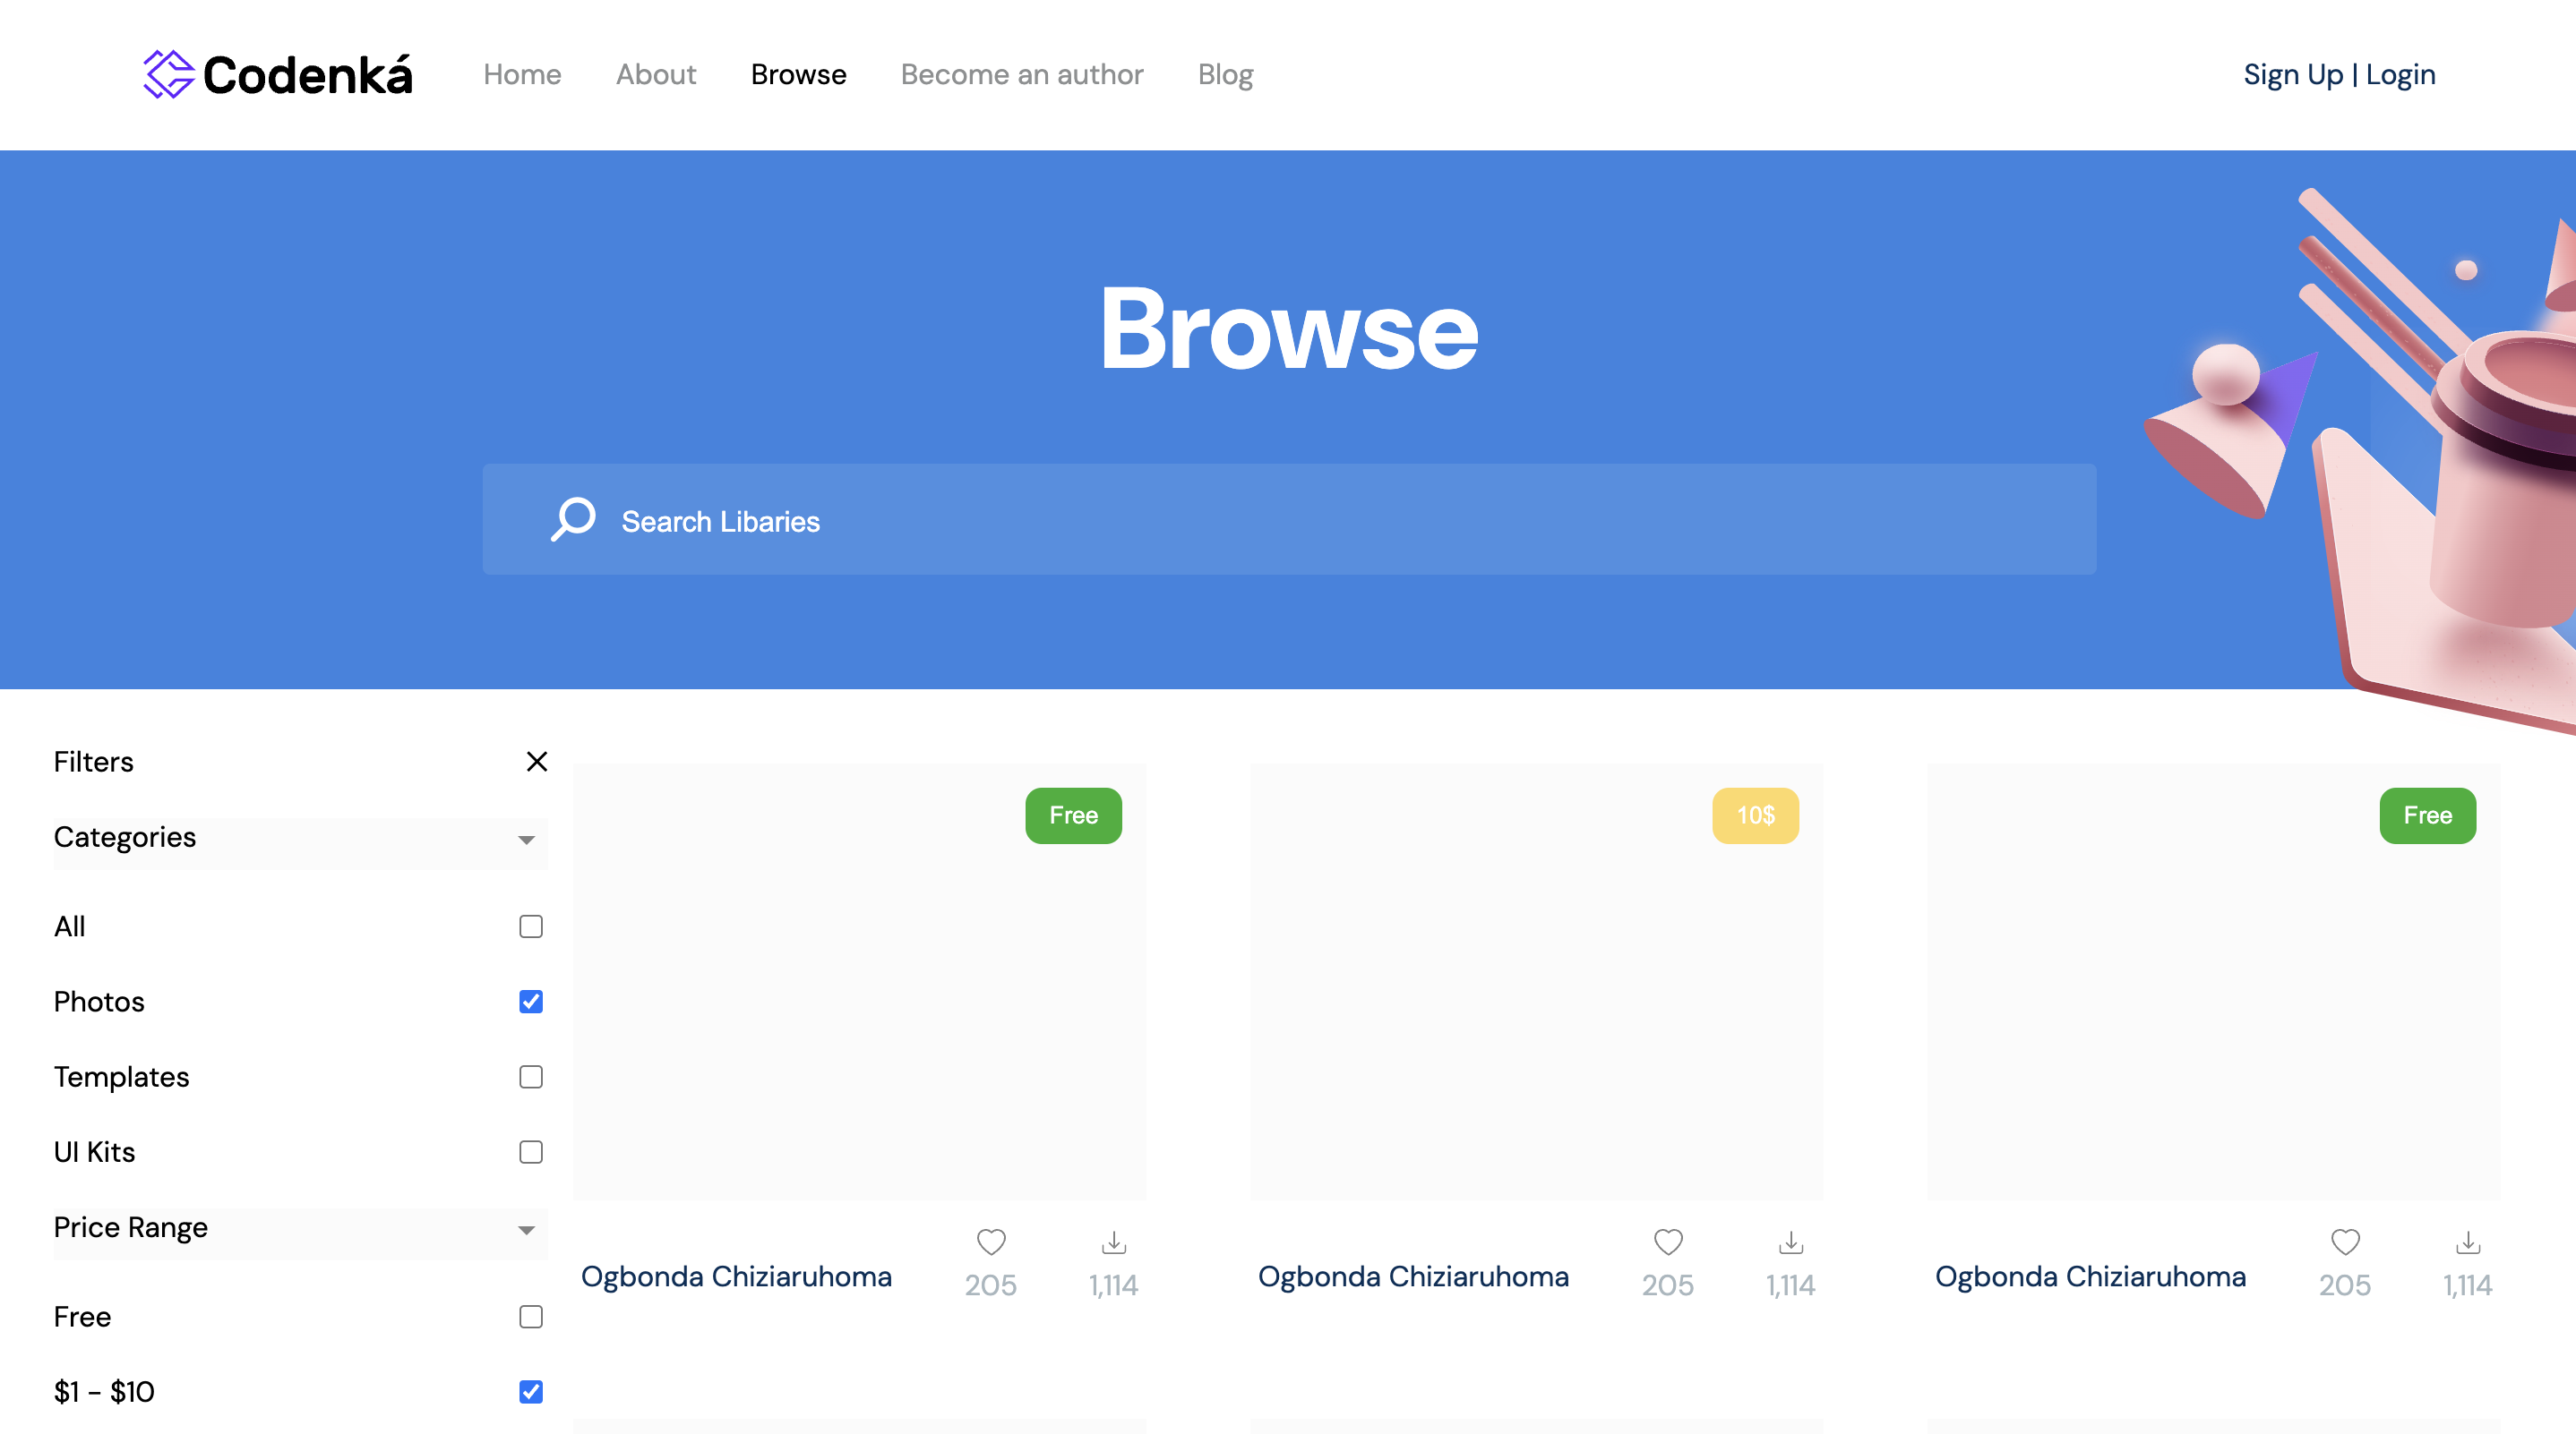Image resolution: width=2576 pixels, height=1434 pixels.
Task: Click download icon on the 10$ card
Action: tap(1790, 1242)
